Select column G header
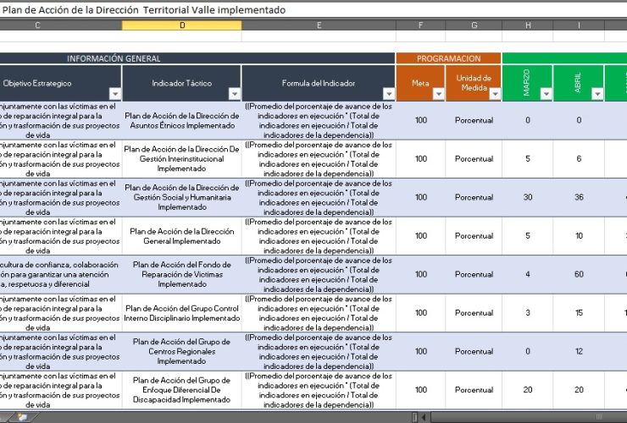 [474, 25]
